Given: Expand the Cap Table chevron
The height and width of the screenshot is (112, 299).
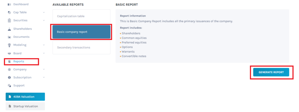Looking at the screenshot, I should [44, 13].
